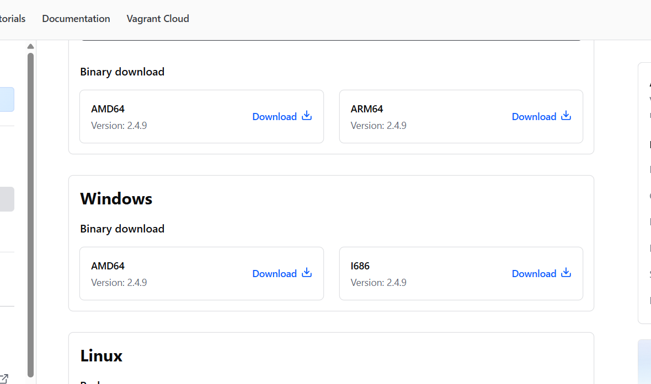Click the "Linux" section heading
Image resolution: width=651 pixels, height=384 pixels.
[102, 356]
